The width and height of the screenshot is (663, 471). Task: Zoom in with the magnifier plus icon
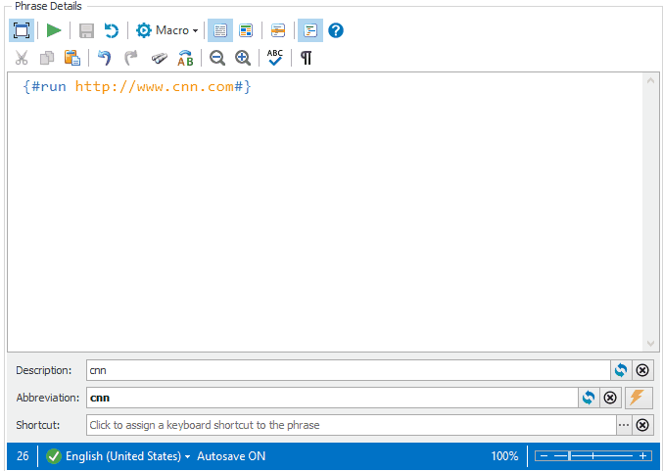243,58
